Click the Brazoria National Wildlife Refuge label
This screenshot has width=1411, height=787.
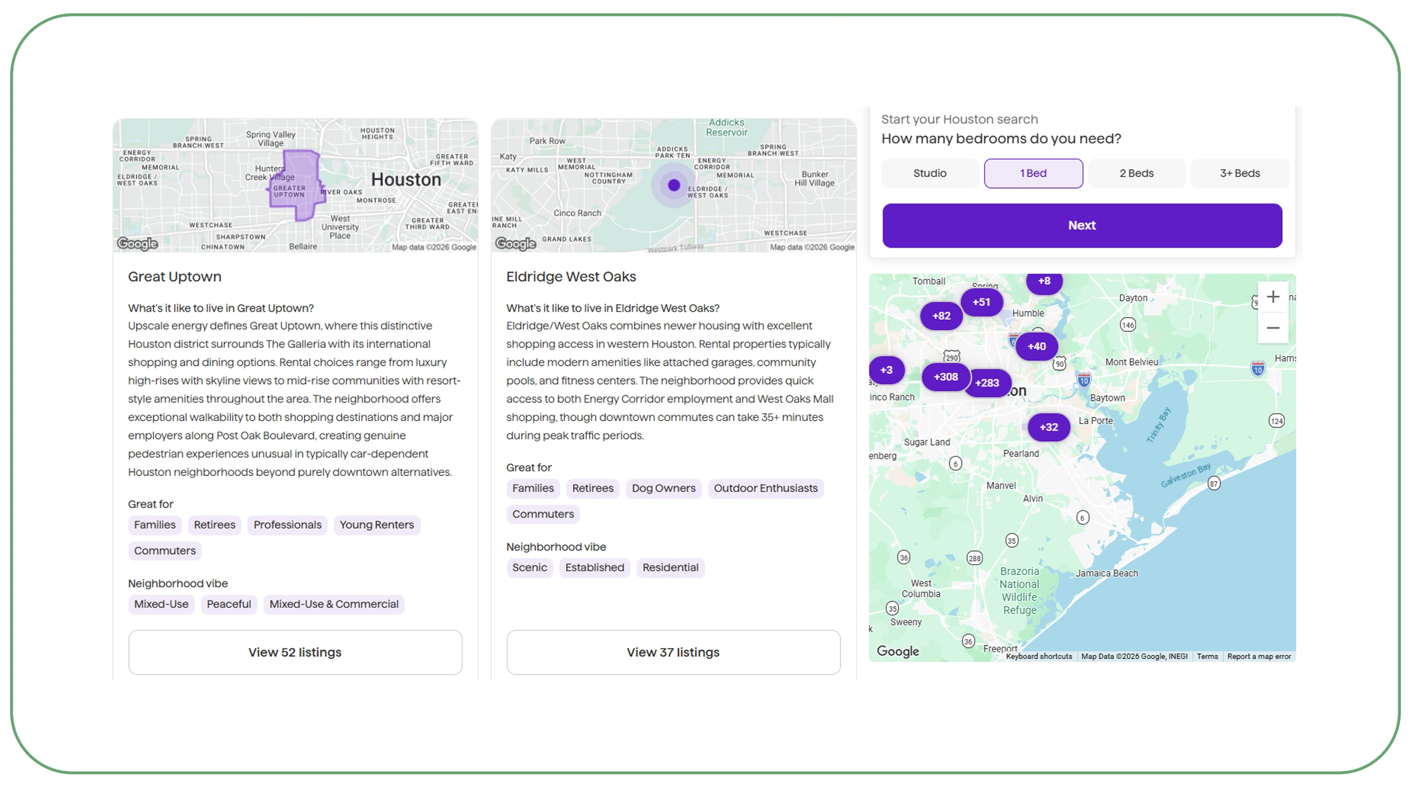tap(1019, 591)
